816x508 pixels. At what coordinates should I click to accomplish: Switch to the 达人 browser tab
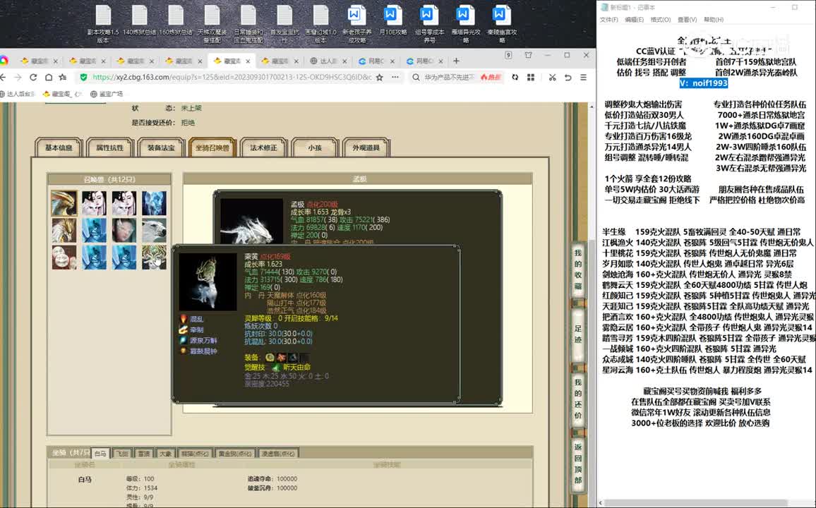point(328,61)
